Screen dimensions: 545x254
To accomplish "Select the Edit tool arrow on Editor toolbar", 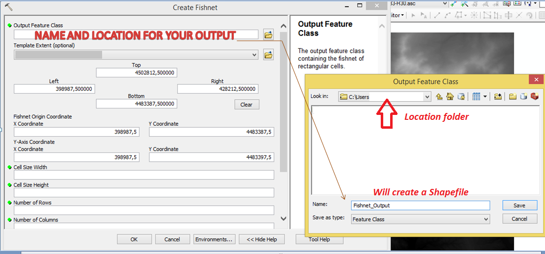I will click(413, 15).
